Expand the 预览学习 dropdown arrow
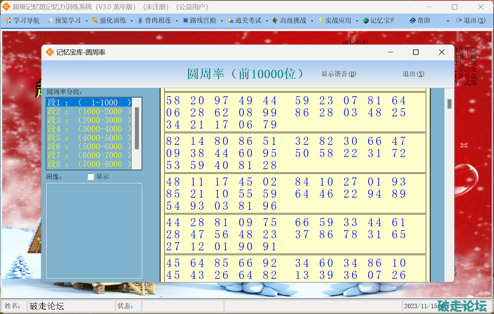The width and height of the screenshot is (494, 314). (x=86, y=21)
